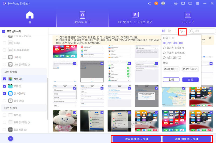
Task: Select the 앱 영상 play icon
Action: (x=10, y=101)
